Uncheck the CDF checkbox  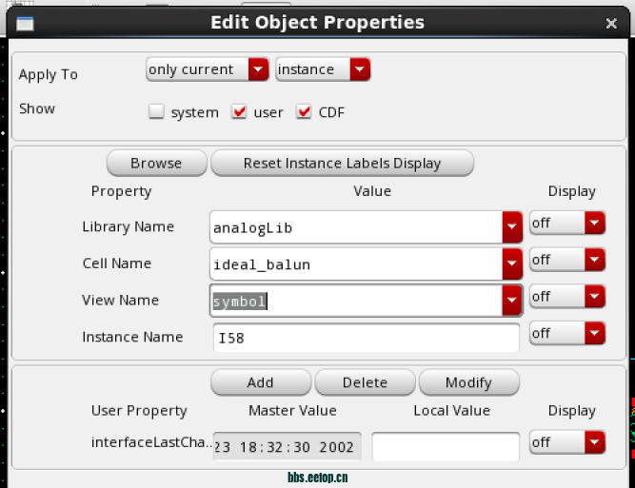click(304, 111)
